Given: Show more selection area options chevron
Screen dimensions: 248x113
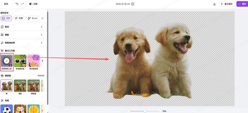Looking at the screenshot, I should point(43,18).
